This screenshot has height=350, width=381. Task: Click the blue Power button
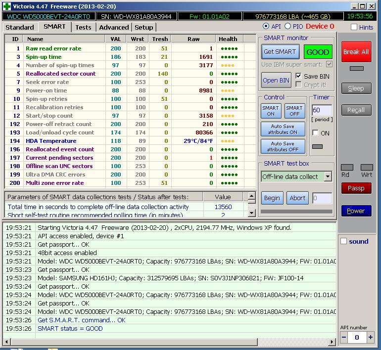[x=356, y=211]
